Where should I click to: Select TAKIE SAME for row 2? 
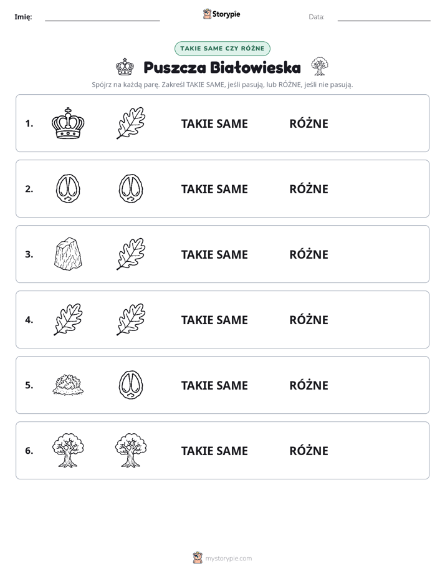click(x=214, y=189)
